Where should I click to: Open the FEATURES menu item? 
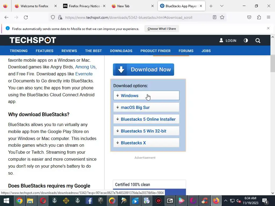tap(45, 51)
